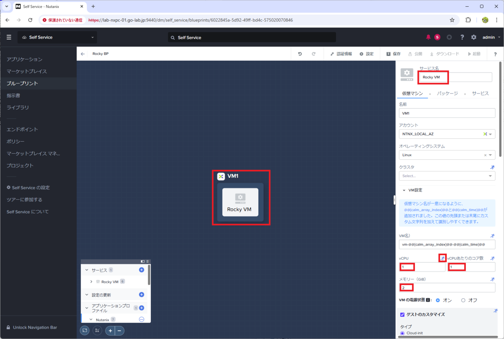Undo the last blueprint change
Screen dimensions: 504x339
[300, 54]
